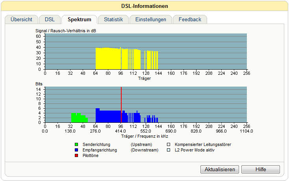
Task: Click the 'L2 Power Mode aktiv' text
Action: 195,150
